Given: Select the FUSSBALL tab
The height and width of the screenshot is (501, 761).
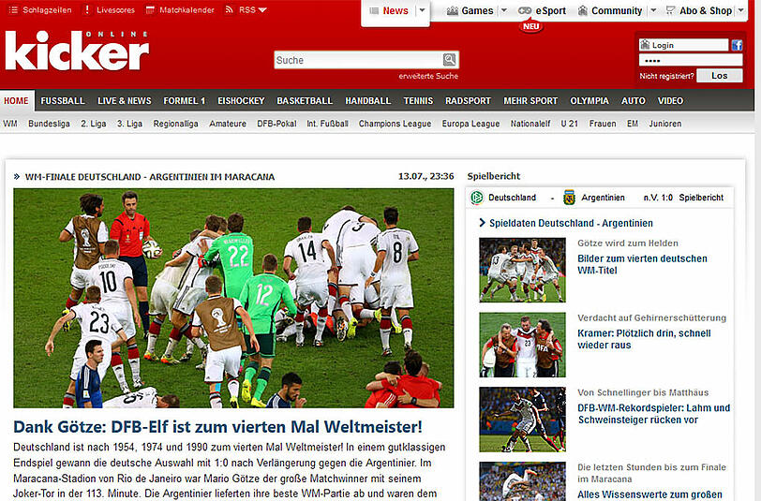Looking at the screenshot, I should (63, 101).
